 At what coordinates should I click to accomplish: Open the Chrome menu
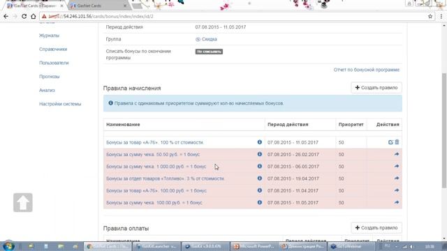pyautogui.click(x=441, y=17)
